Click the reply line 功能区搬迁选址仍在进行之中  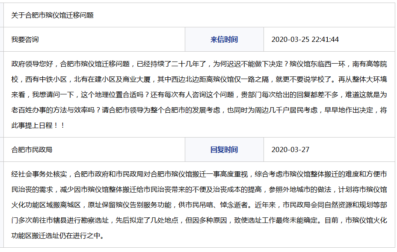(58, 236)
